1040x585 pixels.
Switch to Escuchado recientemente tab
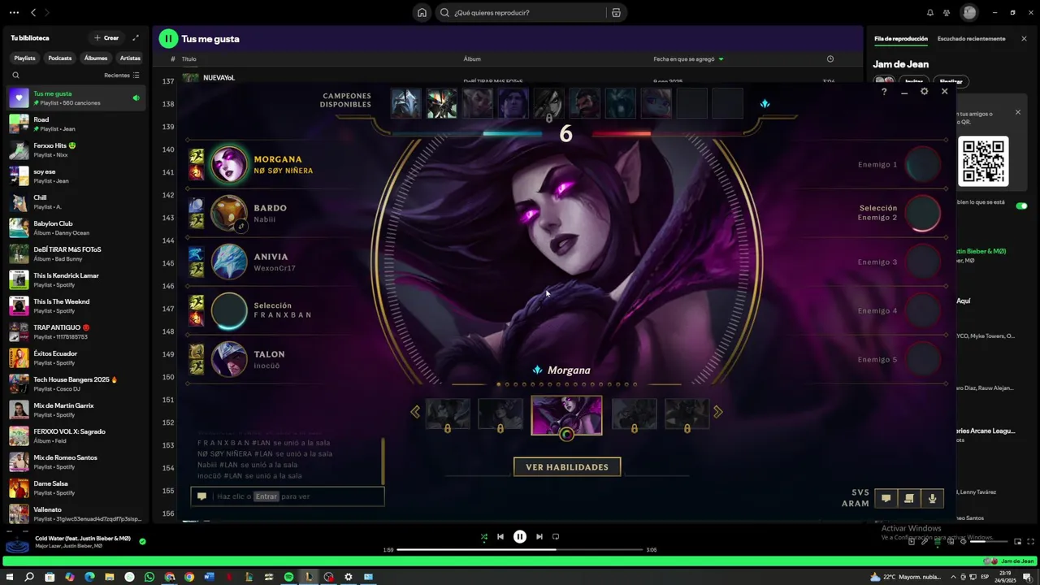click(x=971, y=38)
